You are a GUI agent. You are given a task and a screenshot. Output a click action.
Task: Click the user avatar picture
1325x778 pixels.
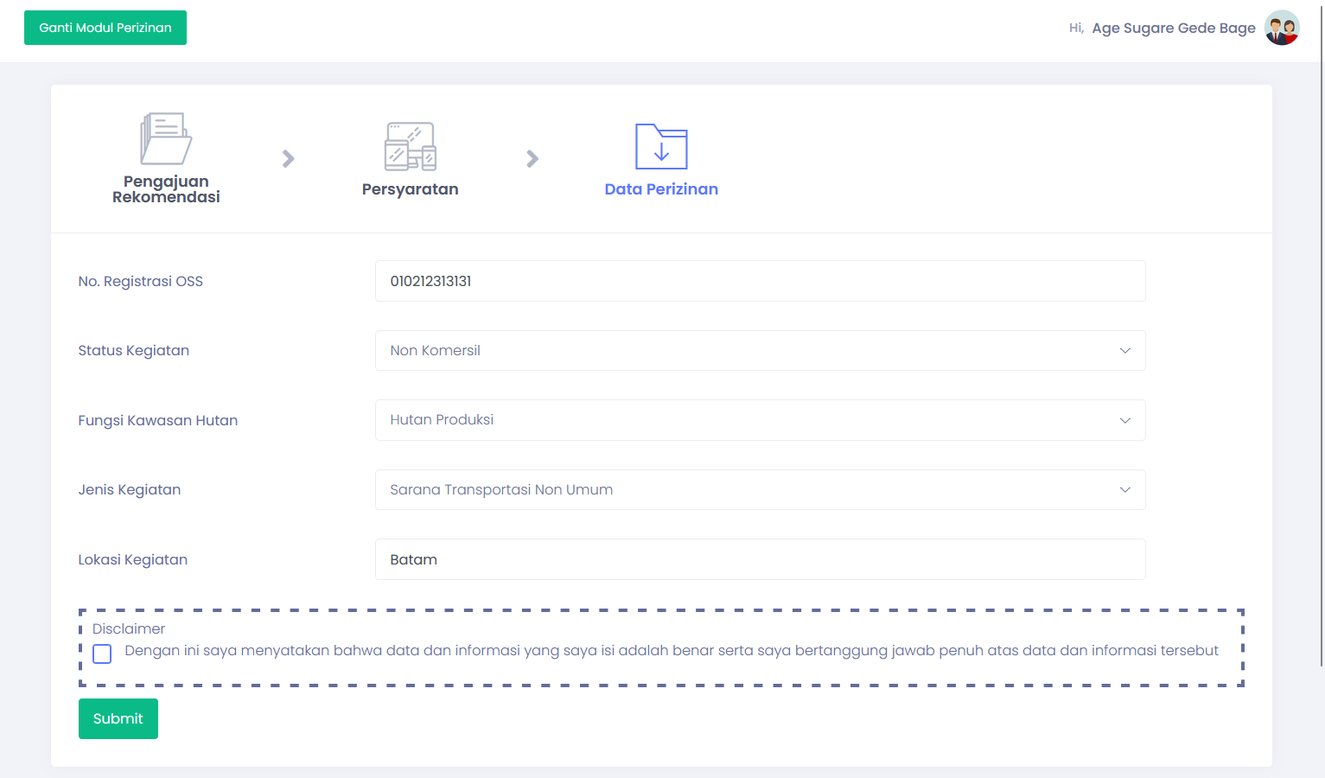coord(1281,28)
